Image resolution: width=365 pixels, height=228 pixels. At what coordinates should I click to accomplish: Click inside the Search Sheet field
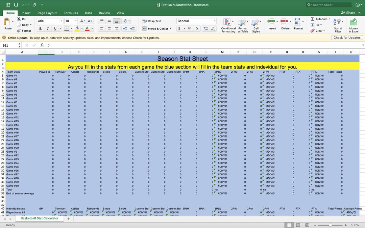point(328,5)
